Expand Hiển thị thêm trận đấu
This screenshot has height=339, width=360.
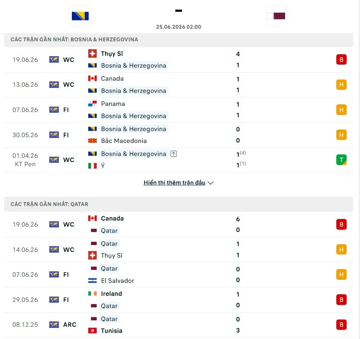click(x=174, y=183)
